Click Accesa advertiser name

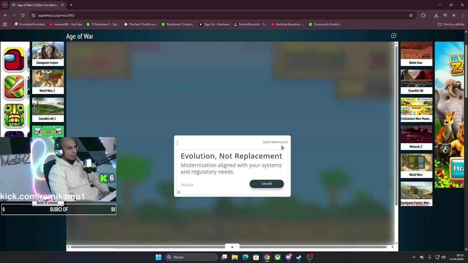187,184
